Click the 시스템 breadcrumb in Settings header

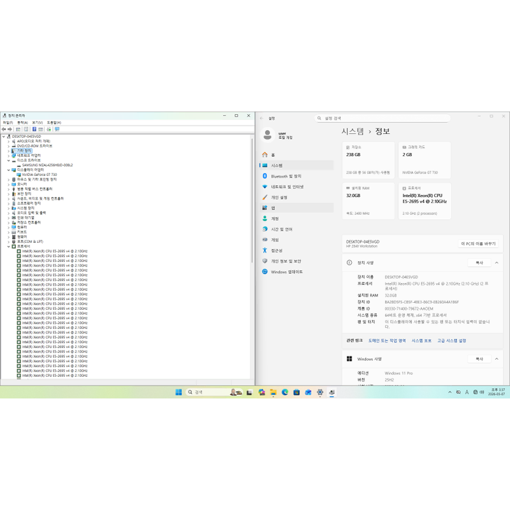pos(353,131)
